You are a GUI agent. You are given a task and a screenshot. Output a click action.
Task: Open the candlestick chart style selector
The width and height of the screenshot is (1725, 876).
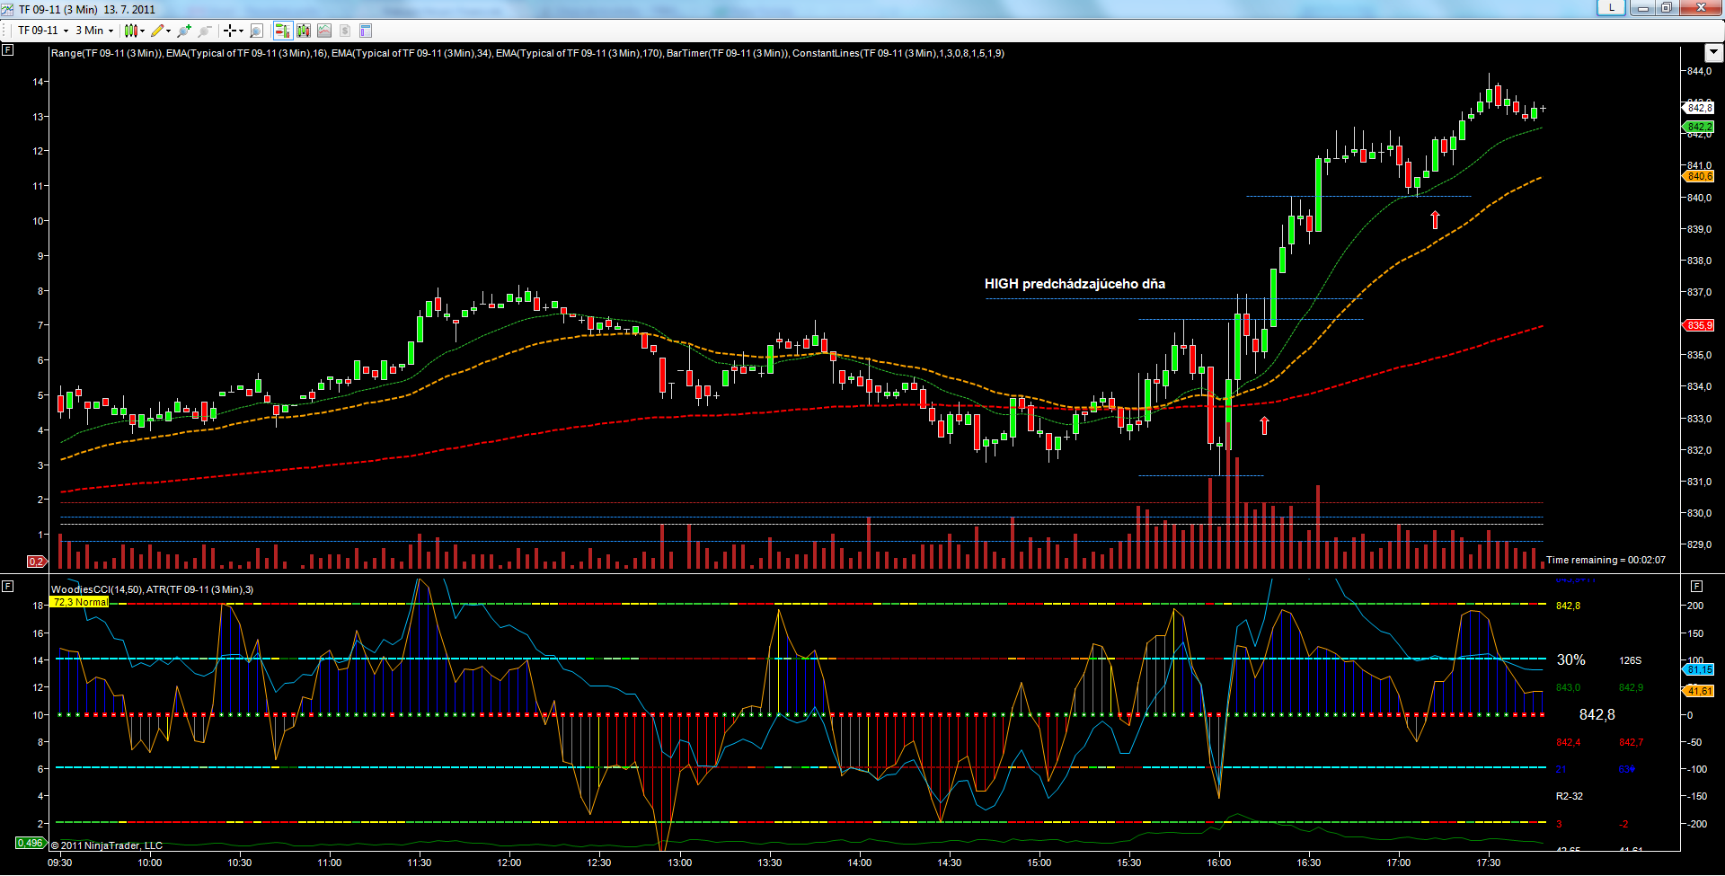134,31
